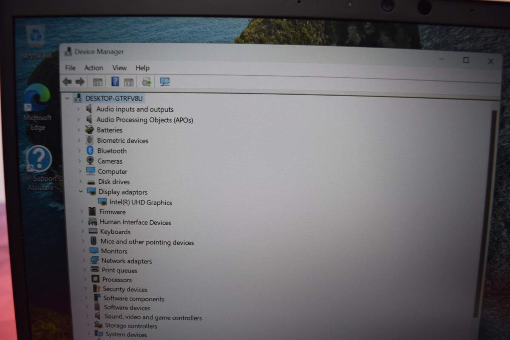Click the Disk drives icon

point(91,182)
